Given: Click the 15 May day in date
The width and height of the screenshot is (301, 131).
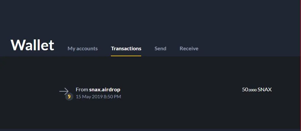Looking at the screenshot, I should tap(83, 97).
